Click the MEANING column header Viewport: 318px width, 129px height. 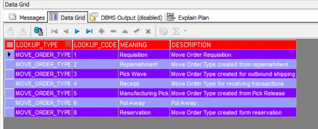[144, 45]
